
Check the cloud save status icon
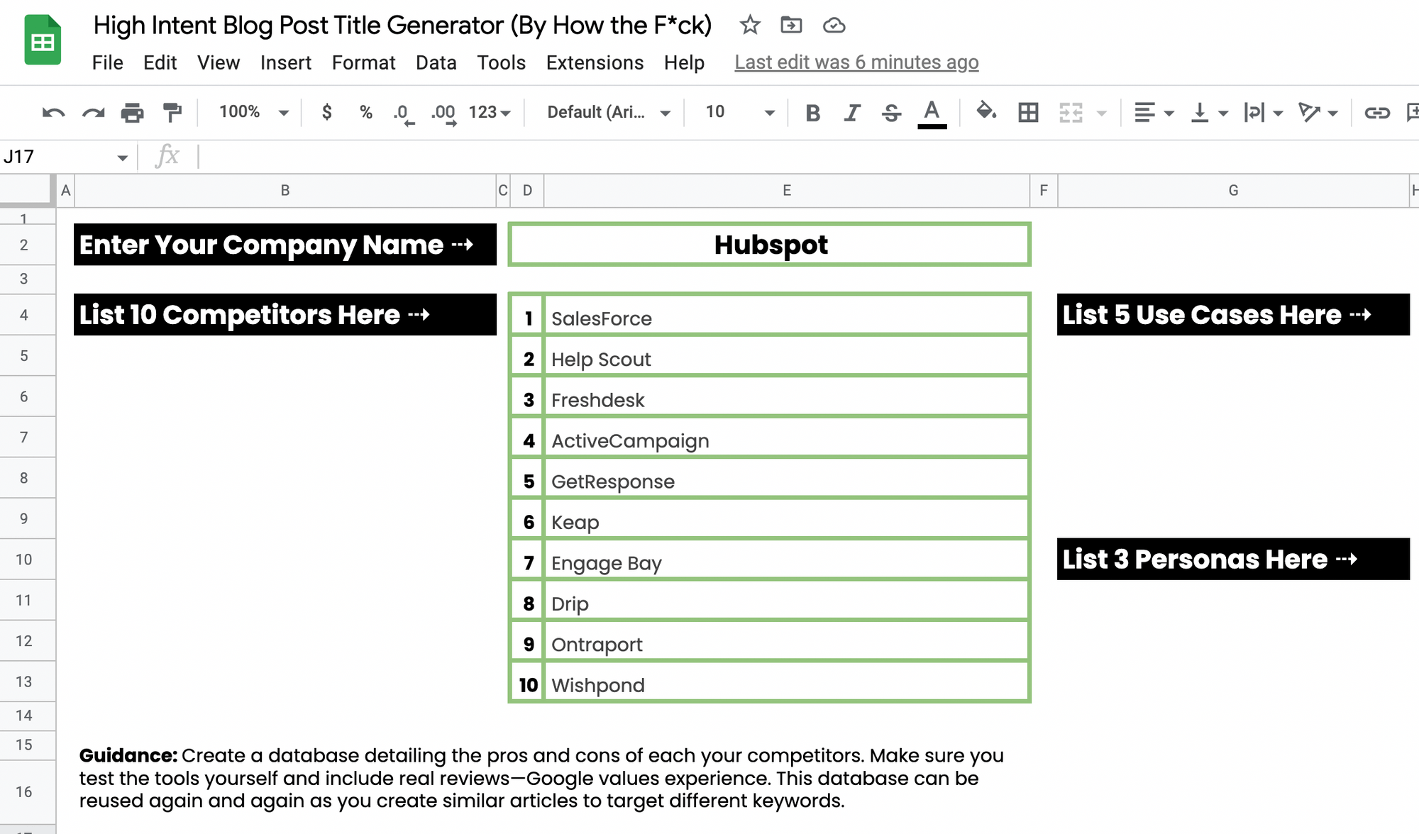tap(834, 26)
